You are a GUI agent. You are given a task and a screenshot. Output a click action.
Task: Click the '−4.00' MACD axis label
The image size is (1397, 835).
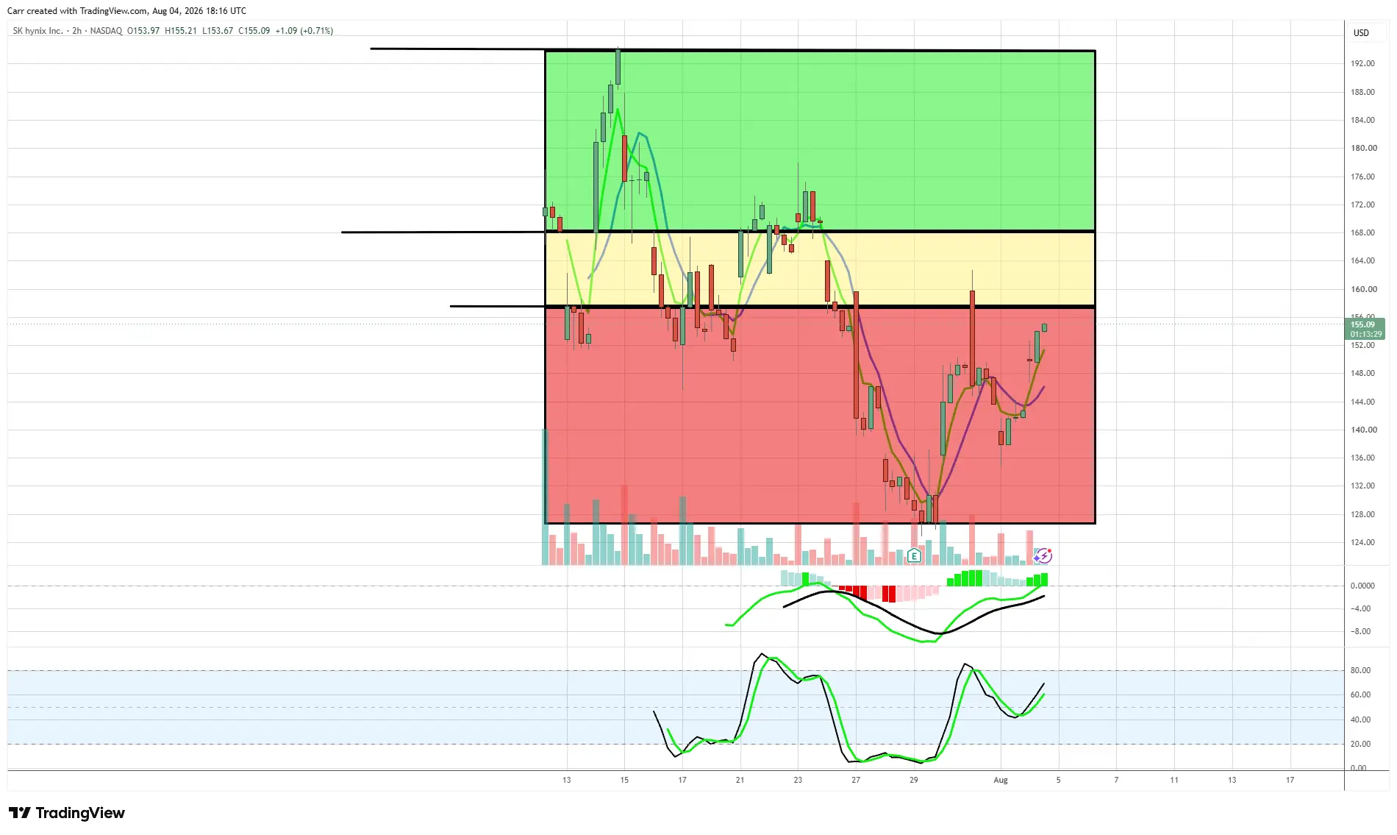[1360, 608]
